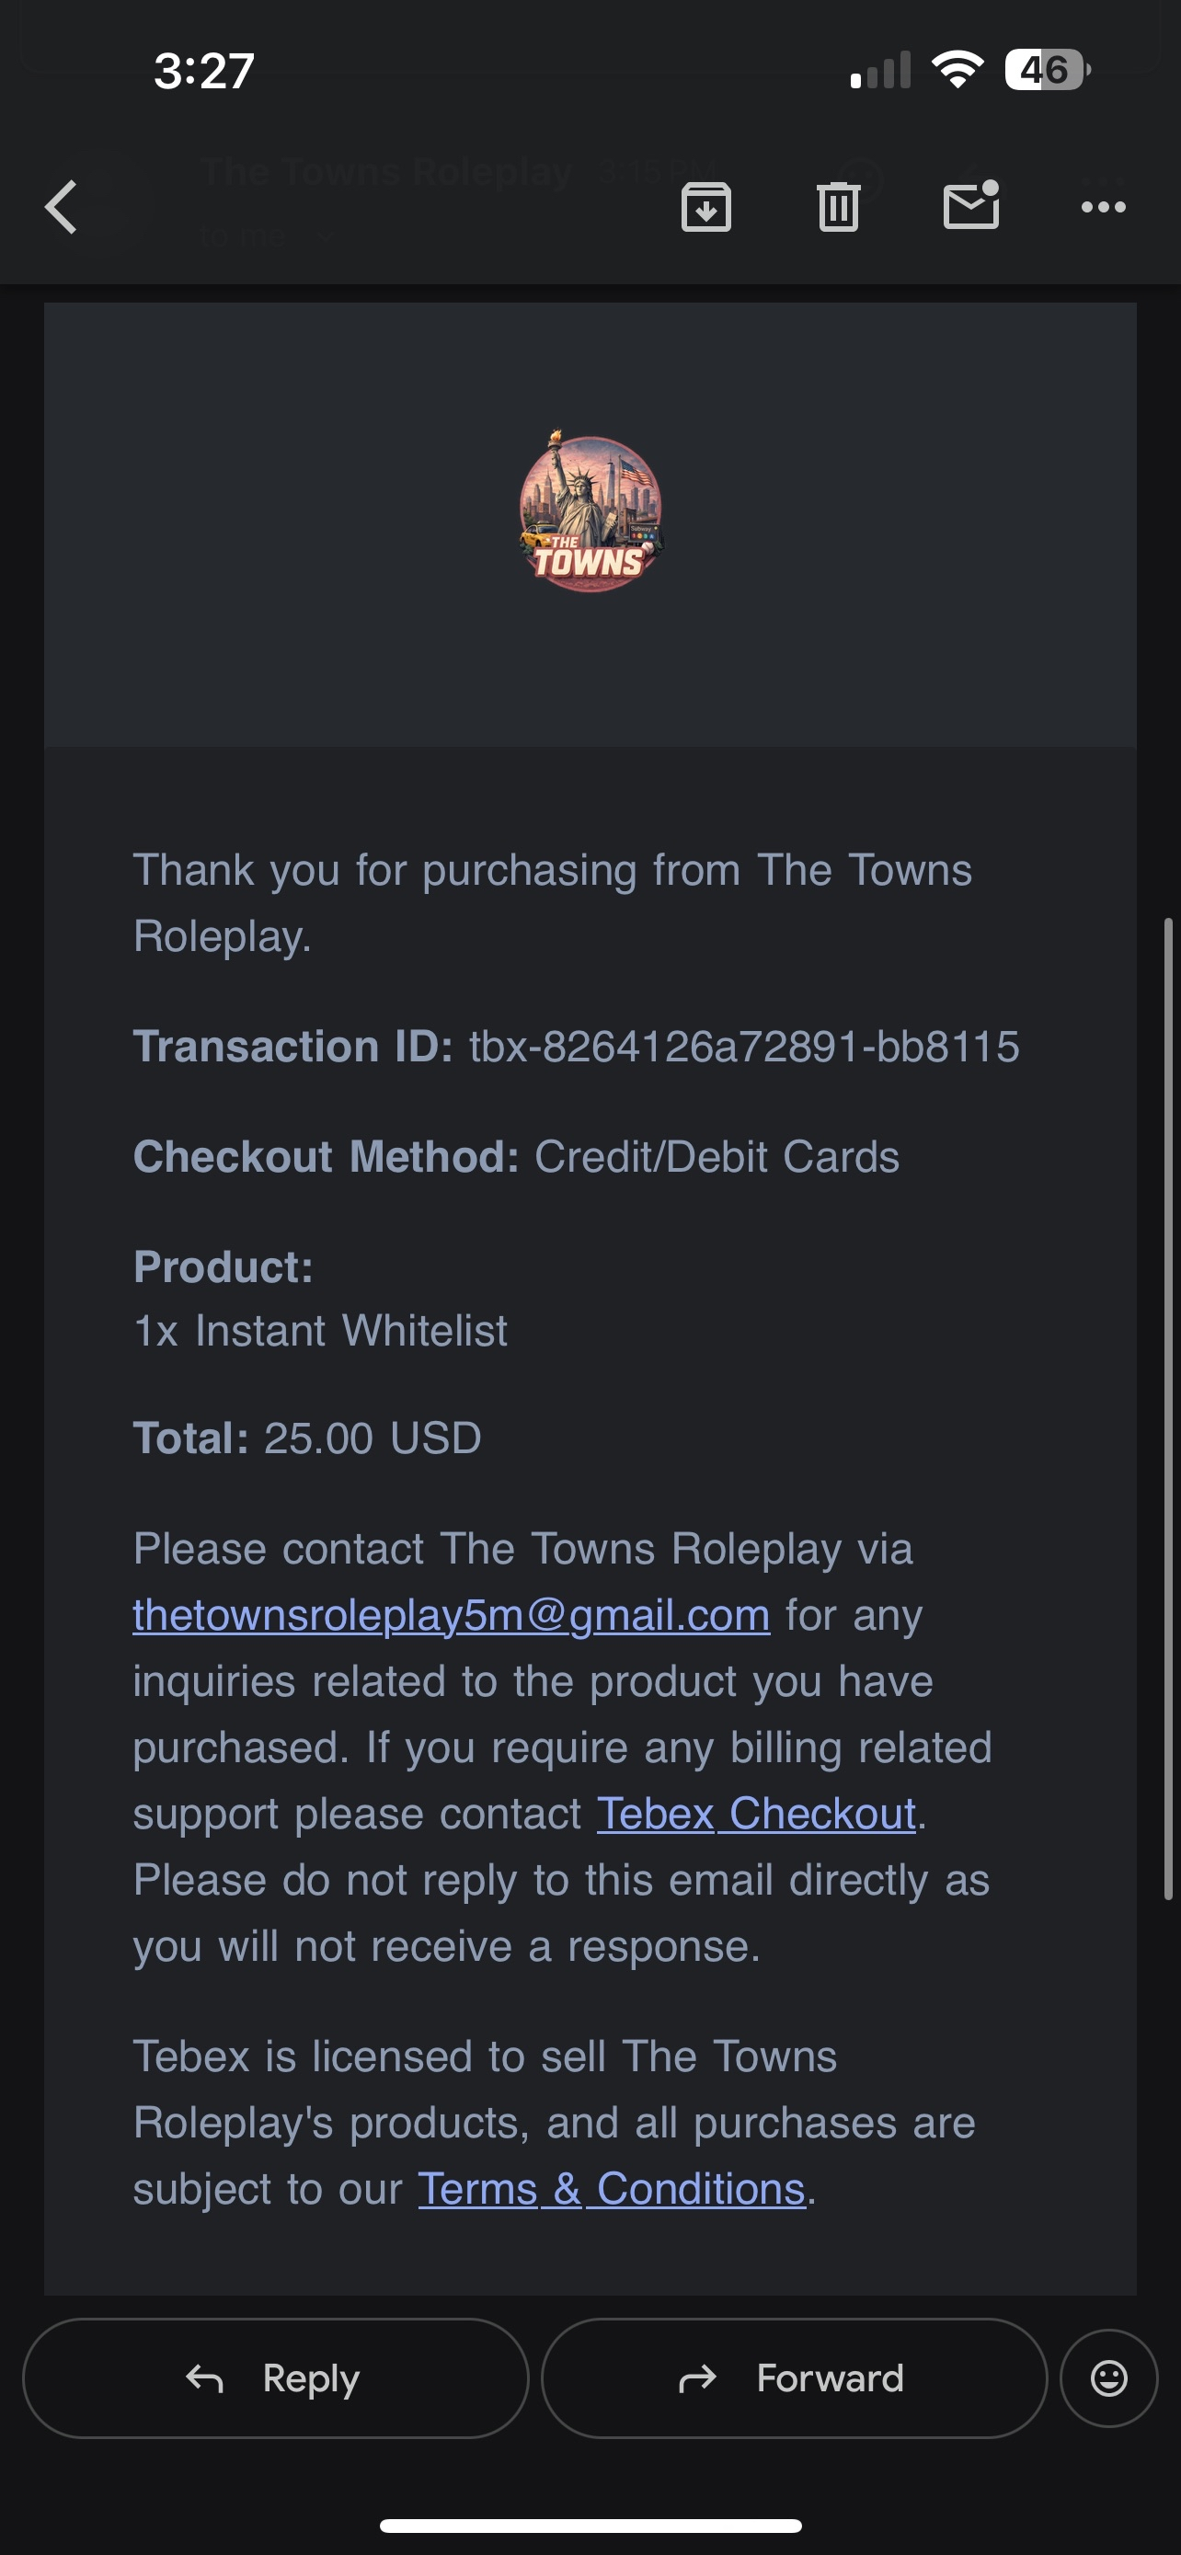Archive this email with the archive icon
1181x2555 pixels.
click(706, 207)
